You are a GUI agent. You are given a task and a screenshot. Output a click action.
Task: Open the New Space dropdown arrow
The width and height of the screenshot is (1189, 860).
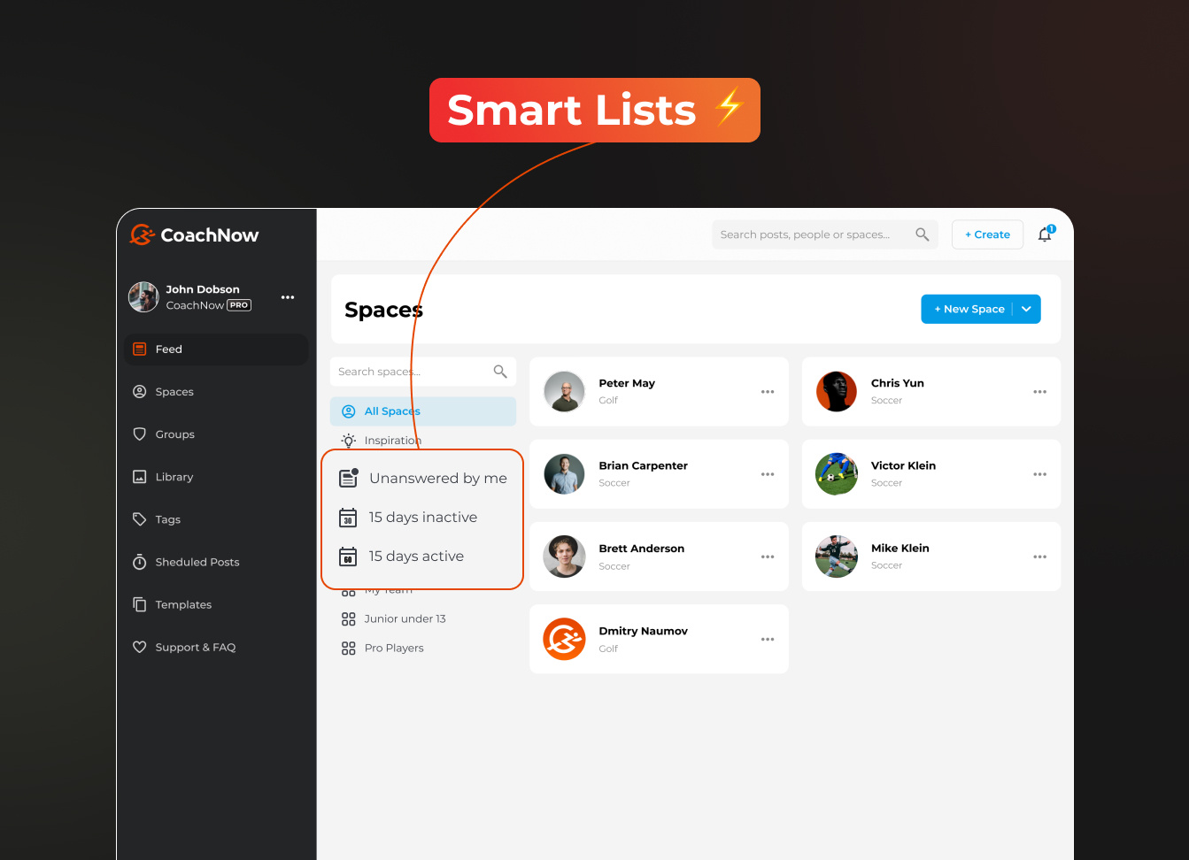(x=1026, y=309)
